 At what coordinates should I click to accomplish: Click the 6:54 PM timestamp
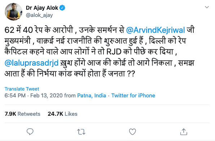pos(15,95)
